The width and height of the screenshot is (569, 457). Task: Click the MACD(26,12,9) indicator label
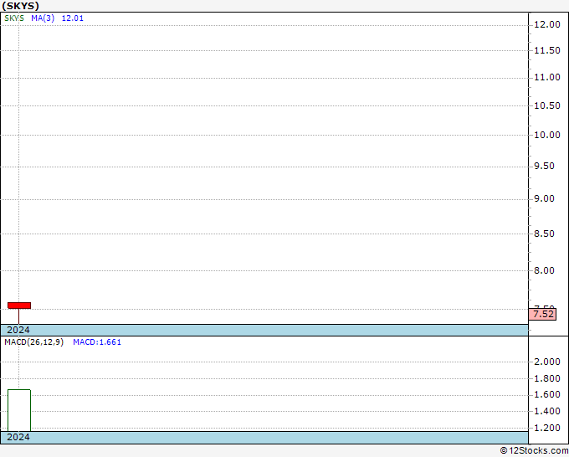click(33, 342)
